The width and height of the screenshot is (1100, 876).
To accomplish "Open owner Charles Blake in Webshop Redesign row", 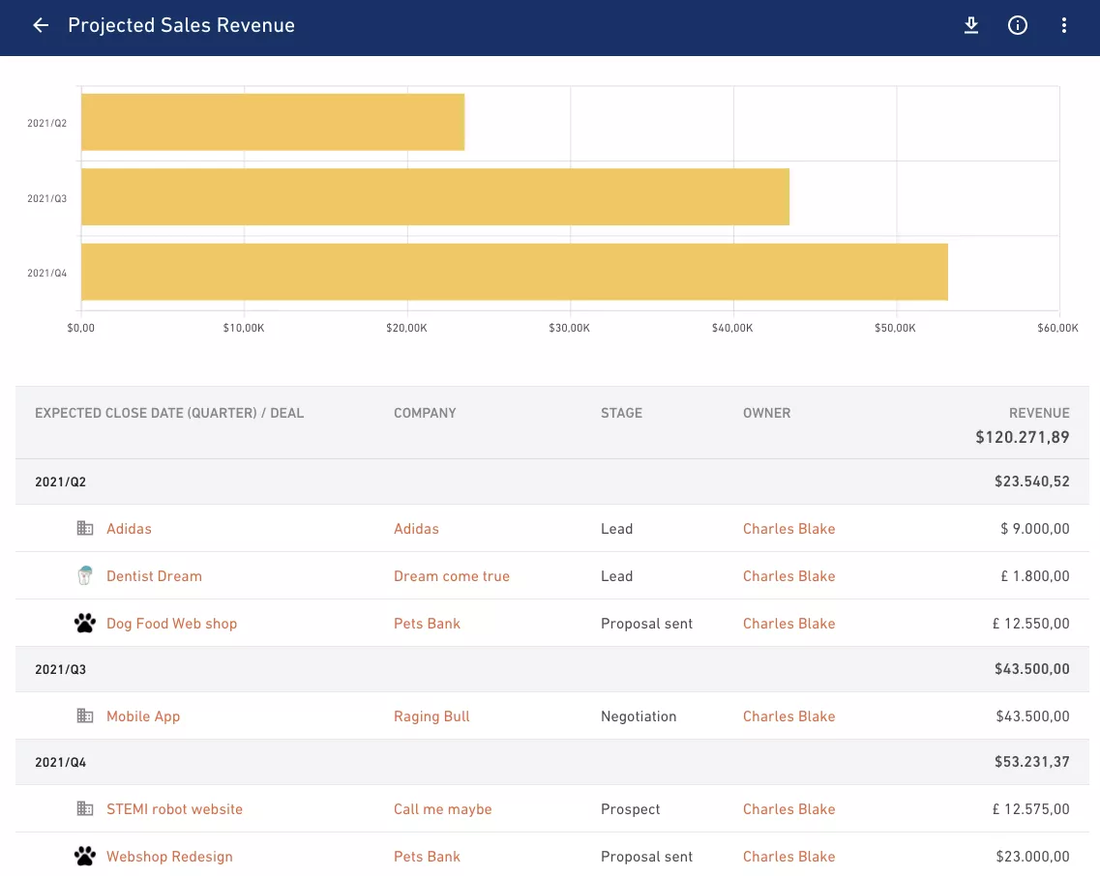I will pyautogui.click(x=789, y=857).
